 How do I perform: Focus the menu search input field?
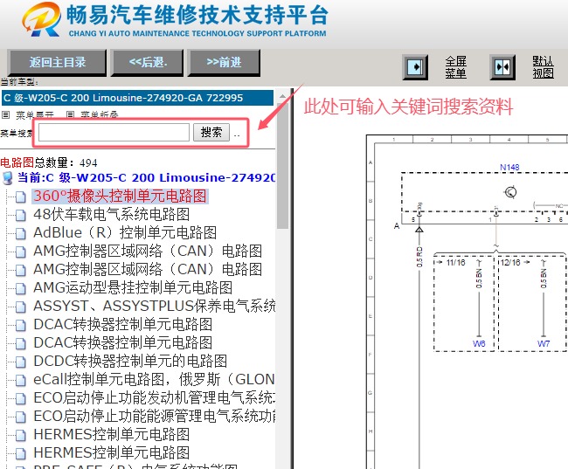(x=114, y=132)
